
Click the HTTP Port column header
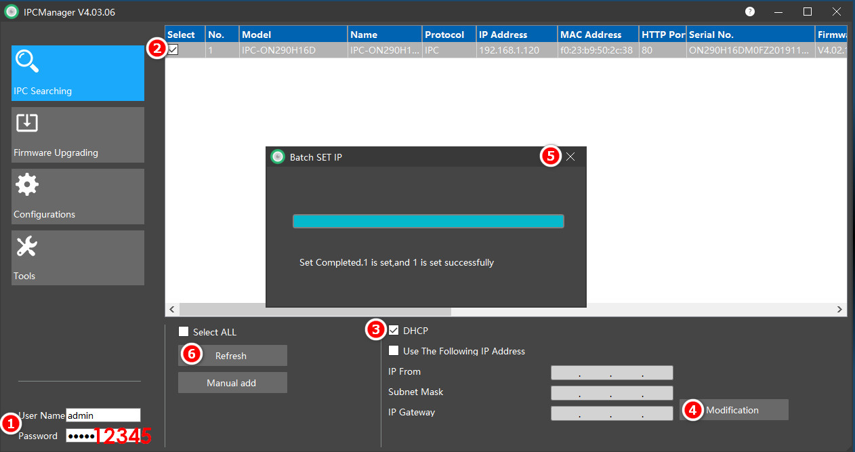pos(663,35)
